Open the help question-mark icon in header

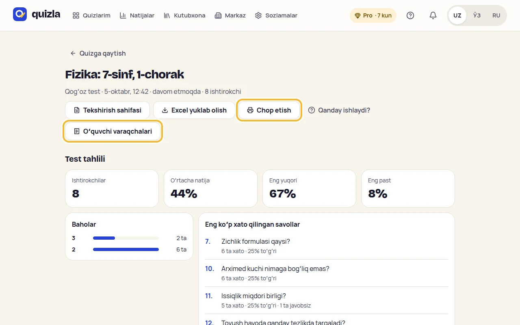click(410, 15)
